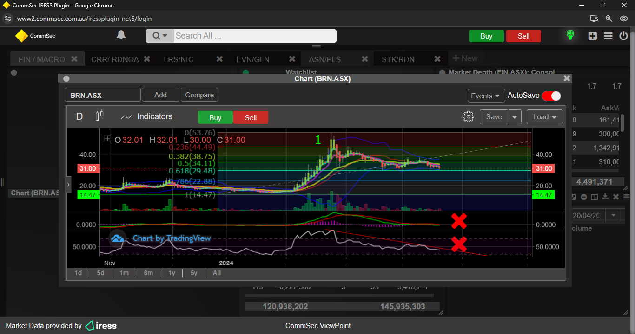The height and width of the screenshot is (334, 635).
Task: Click the X icon beside the download icon
Action: (616, 197)
